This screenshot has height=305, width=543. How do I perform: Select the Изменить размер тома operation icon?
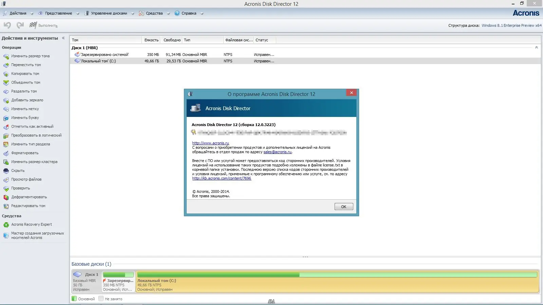pos(6,56)
